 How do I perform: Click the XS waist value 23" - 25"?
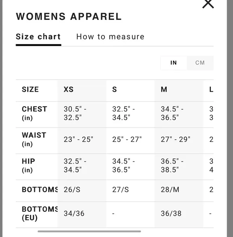click(78, 139)
